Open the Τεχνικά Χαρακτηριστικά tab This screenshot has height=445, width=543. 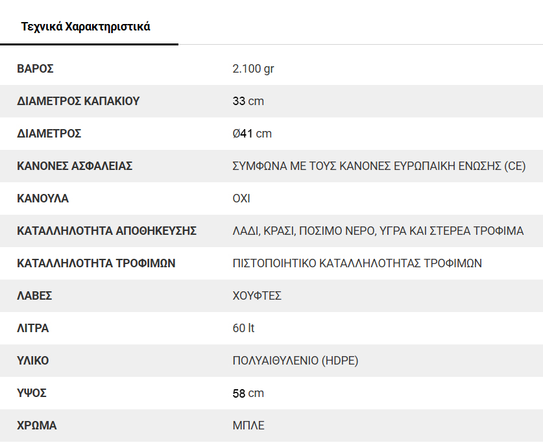point(86,27)
